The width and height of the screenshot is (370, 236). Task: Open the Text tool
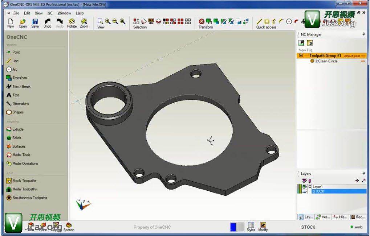point(12,95)
